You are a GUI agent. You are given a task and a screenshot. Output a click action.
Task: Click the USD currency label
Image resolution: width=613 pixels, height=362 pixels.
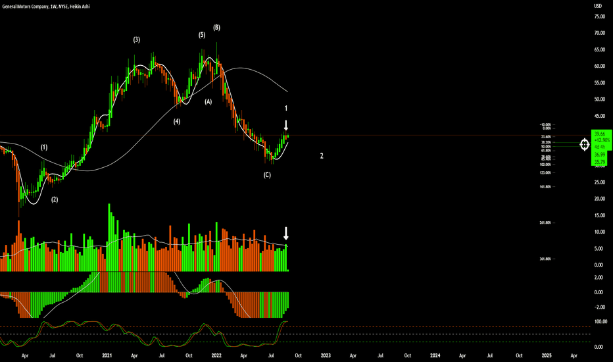click(x=598, y=6)
